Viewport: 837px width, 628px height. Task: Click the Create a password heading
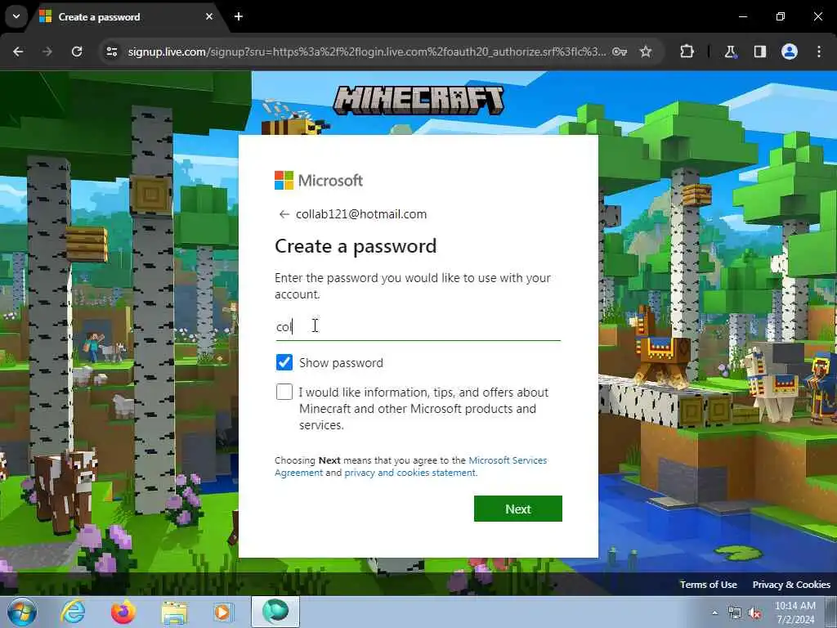pyautogui.click(x=356, y=246)
